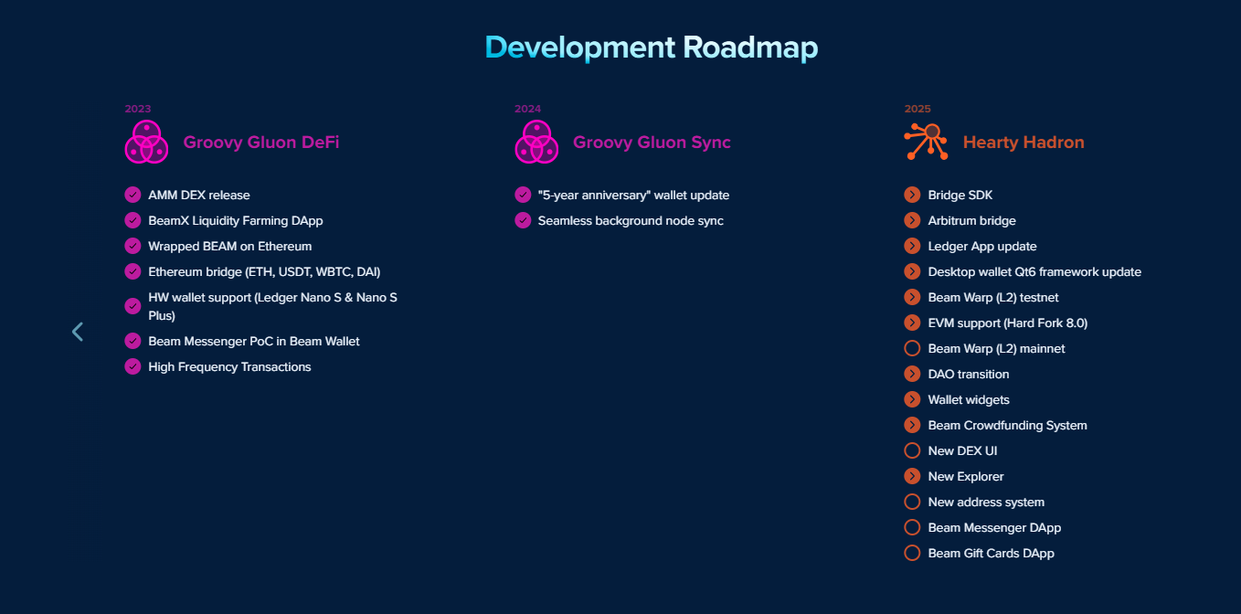Click the Groovy Gluon Sync atom icon

[536, 143]
